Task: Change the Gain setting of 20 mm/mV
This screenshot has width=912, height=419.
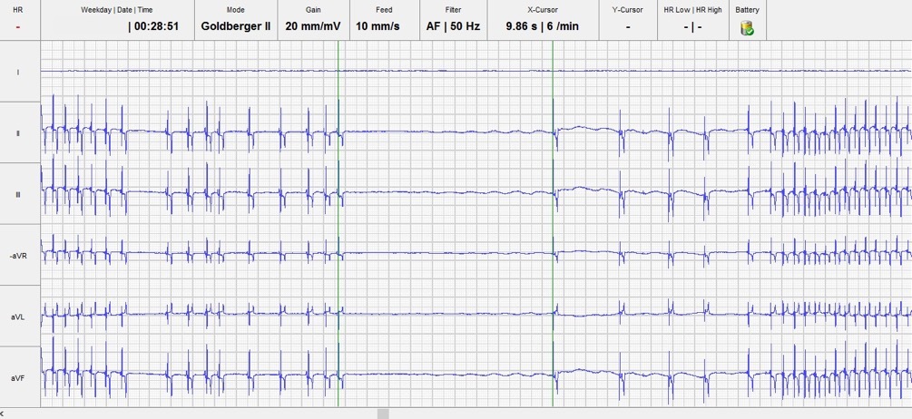Action: point(312,26)
